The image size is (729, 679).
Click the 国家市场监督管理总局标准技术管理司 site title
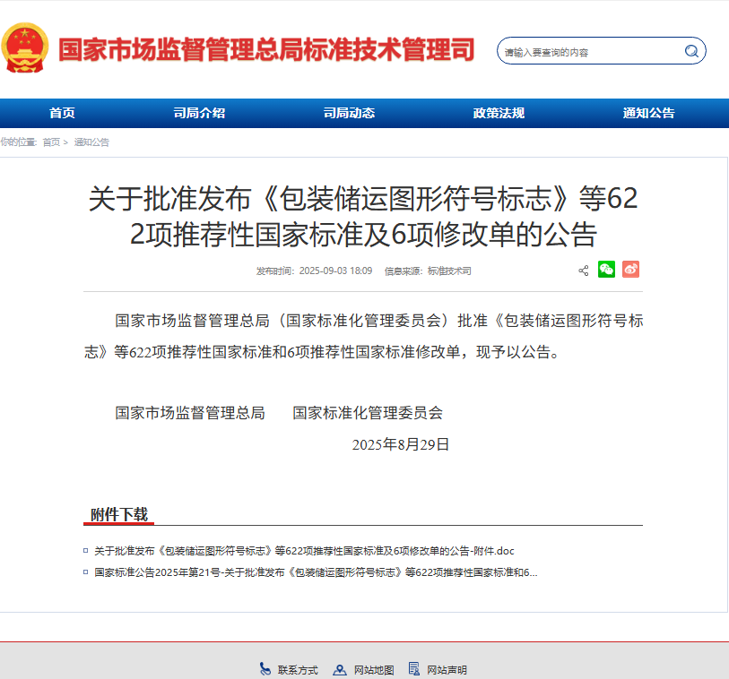pos(266,49)
